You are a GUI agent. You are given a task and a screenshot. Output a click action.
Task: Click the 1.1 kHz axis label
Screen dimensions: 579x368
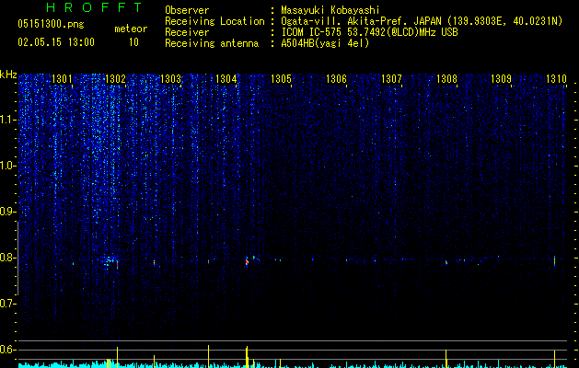[8, 120]
